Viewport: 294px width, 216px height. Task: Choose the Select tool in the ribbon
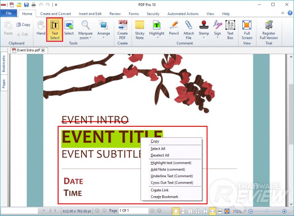69,28
